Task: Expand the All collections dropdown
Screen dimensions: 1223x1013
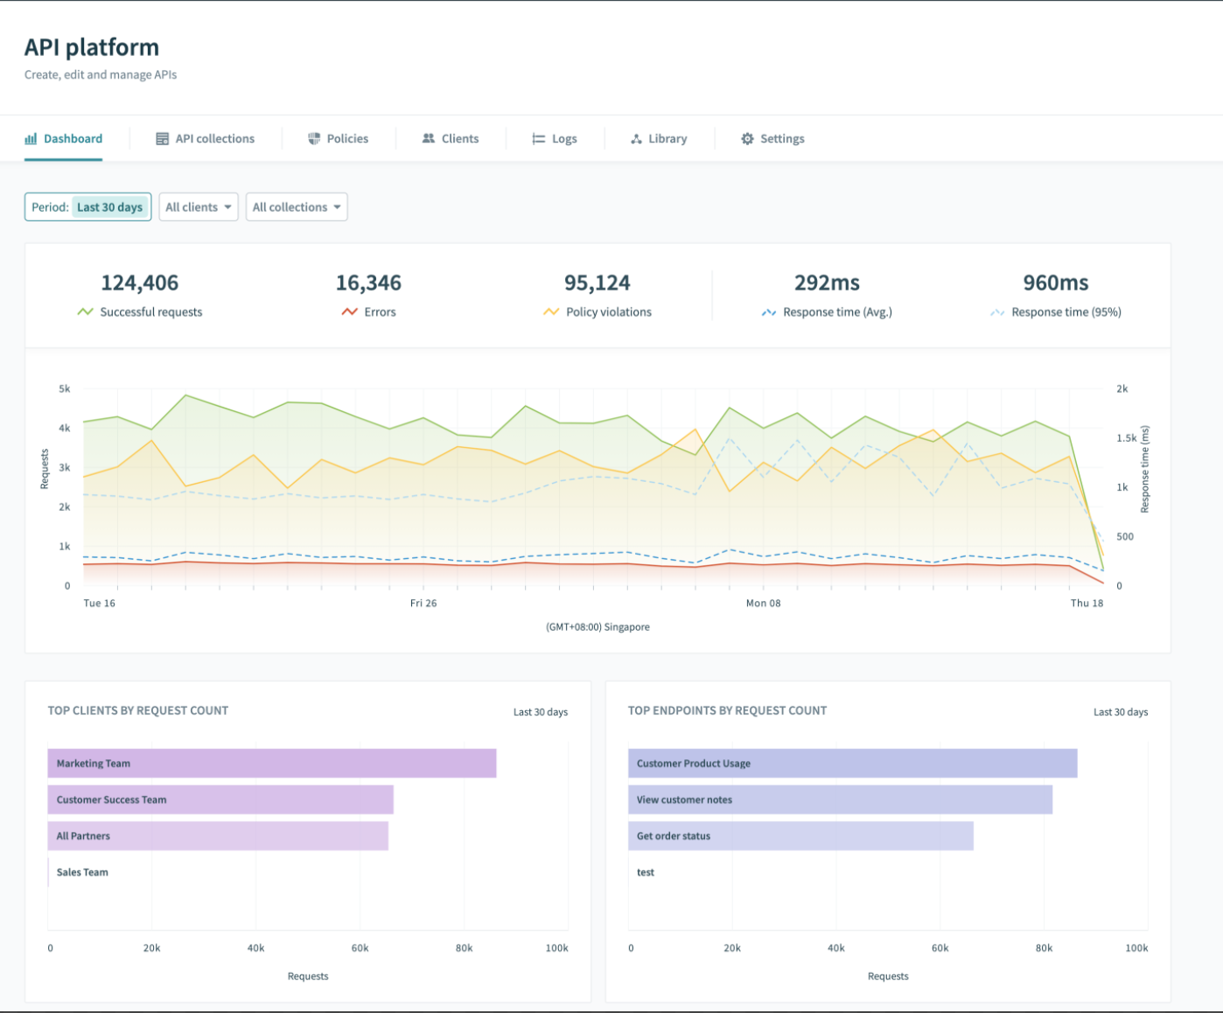Action: pyautogui.click(x=297, y=206)
